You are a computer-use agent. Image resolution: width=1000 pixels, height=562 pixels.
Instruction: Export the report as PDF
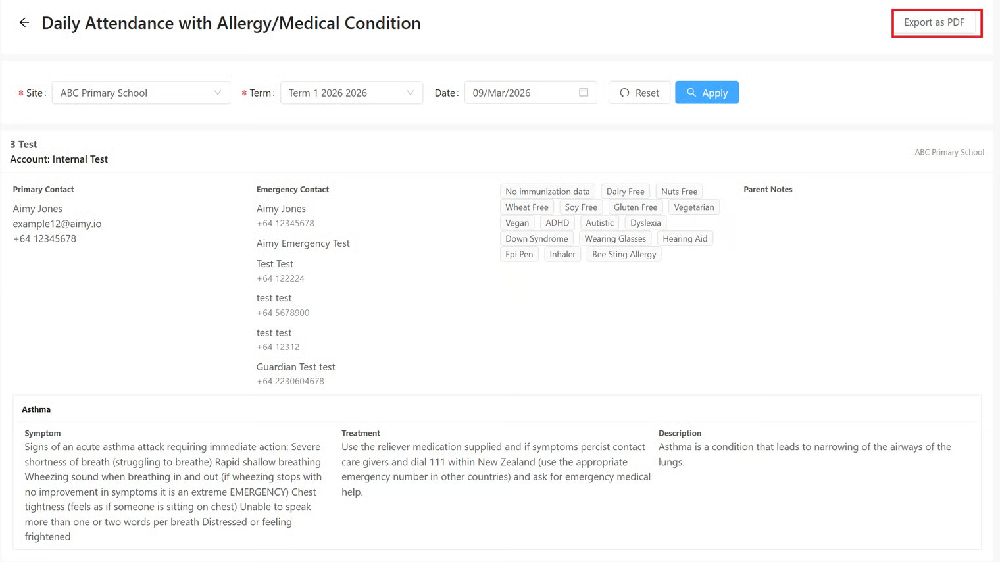(x=934, y=22)
